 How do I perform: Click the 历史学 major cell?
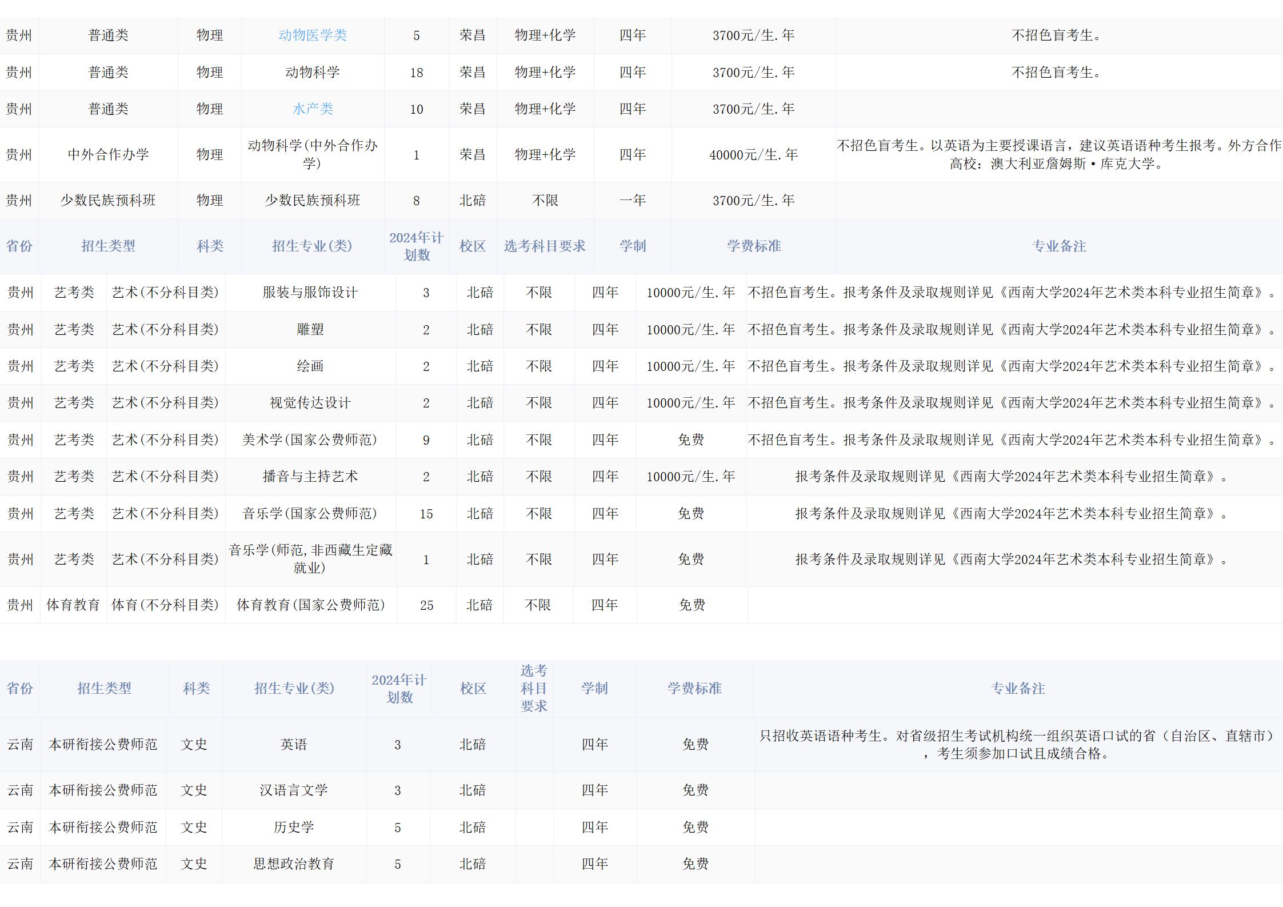click(x=294, y=828)
